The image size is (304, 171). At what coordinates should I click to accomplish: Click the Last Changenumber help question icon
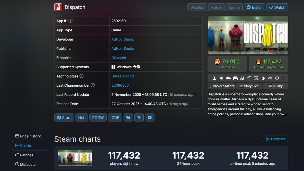click(93, 85)
